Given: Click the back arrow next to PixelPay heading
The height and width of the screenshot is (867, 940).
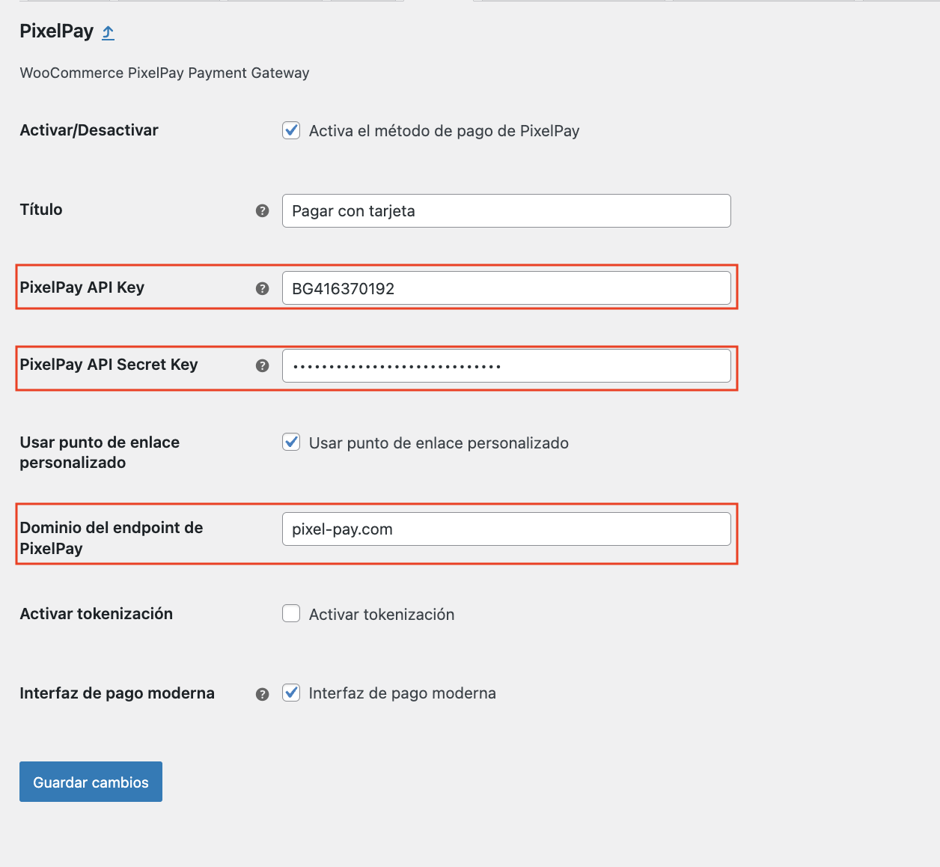Looking at the screenshot, I should tap(109, 32).
